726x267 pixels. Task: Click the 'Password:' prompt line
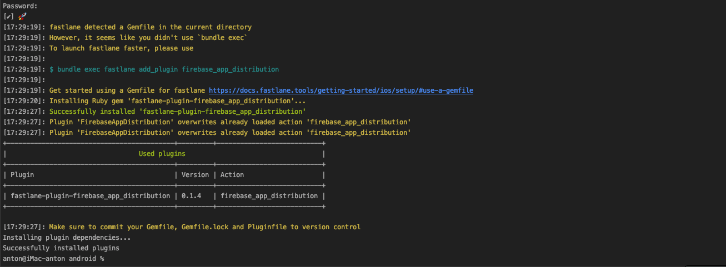pos(20,6)
